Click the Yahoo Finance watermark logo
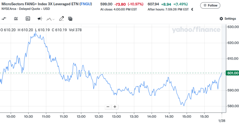Image resolution: width=239 pixels, height=123 pixels. click(196, 29)
